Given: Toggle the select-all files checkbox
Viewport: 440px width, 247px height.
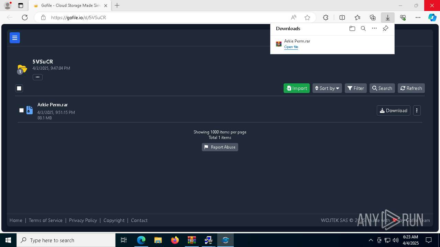Looking at the screenshot, I should pos(19,89).
